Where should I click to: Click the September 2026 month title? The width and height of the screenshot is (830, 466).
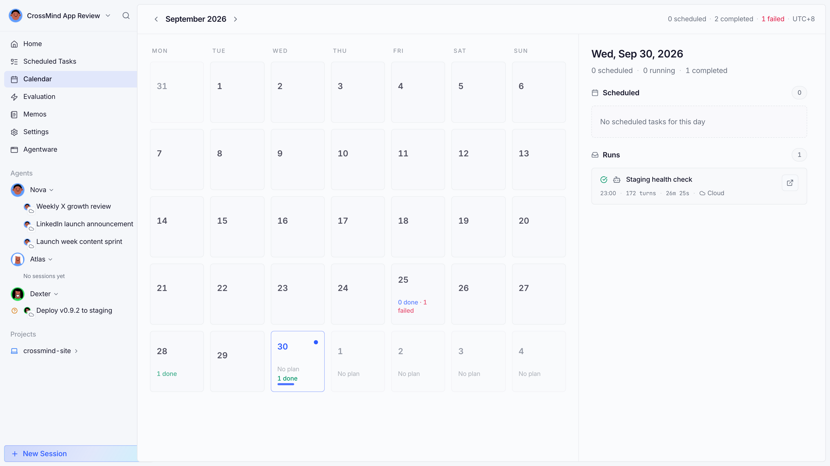tap(196, 19)
